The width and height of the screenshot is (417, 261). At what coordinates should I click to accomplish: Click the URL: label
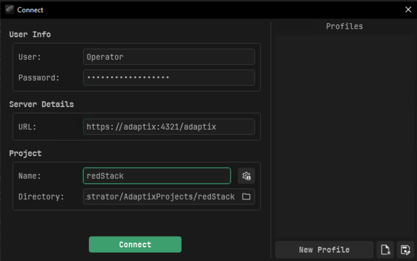27,127
